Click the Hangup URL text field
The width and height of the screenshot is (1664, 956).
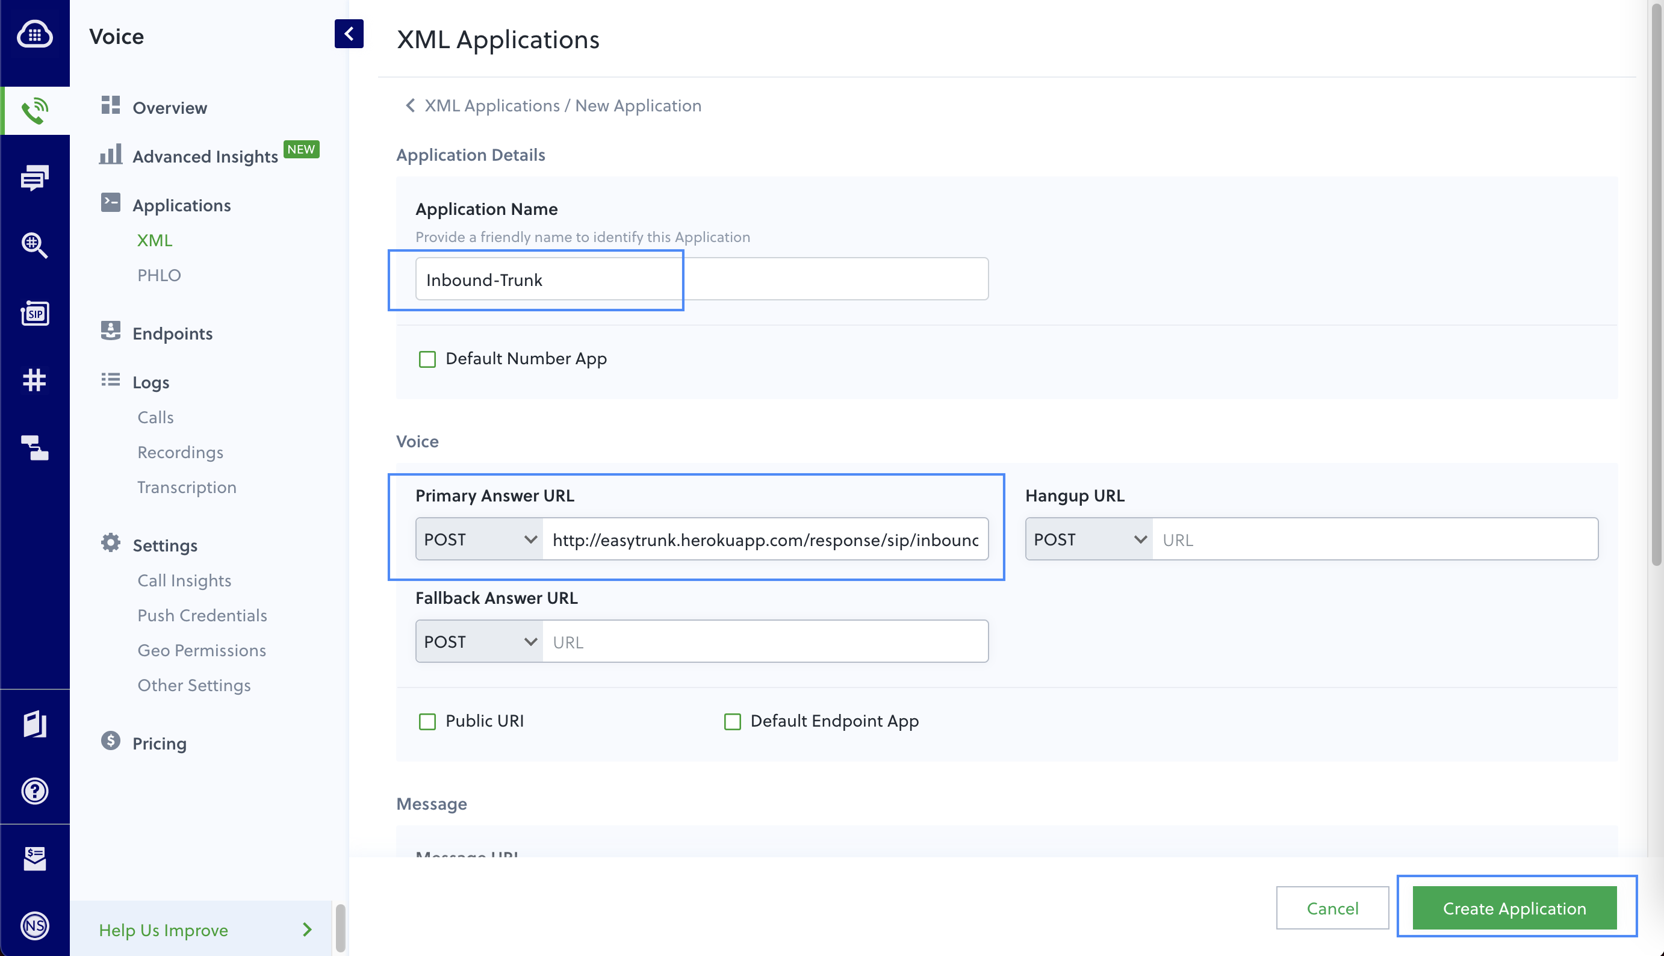pos(1375,539)
